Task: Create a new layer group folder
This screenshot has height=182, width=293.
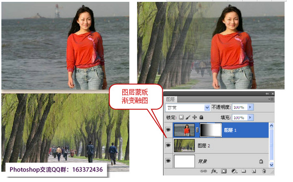Action: click(x=244, y=171)
